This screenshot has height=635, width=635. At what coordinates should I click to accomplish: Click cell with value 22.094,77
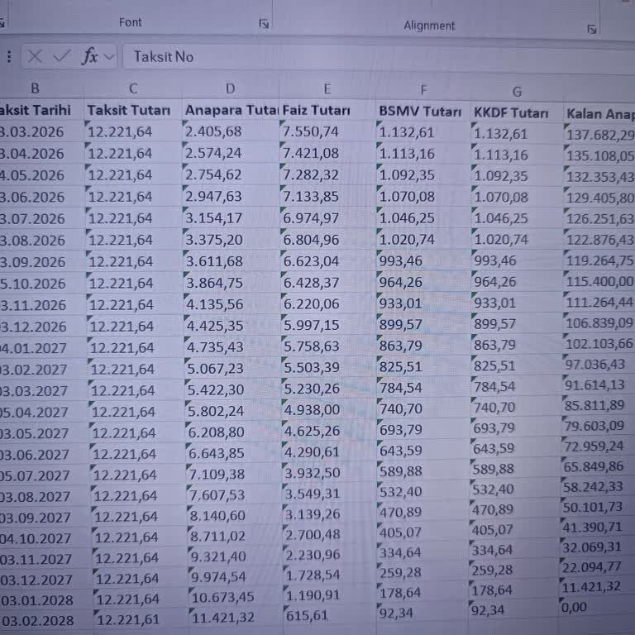point(597,566)
